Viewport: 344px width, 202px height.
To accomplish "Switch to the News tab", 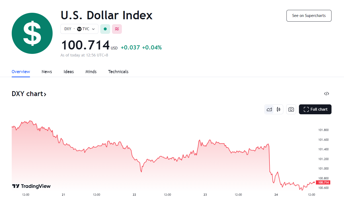I will pyautogui.click(x=47, y=72).
